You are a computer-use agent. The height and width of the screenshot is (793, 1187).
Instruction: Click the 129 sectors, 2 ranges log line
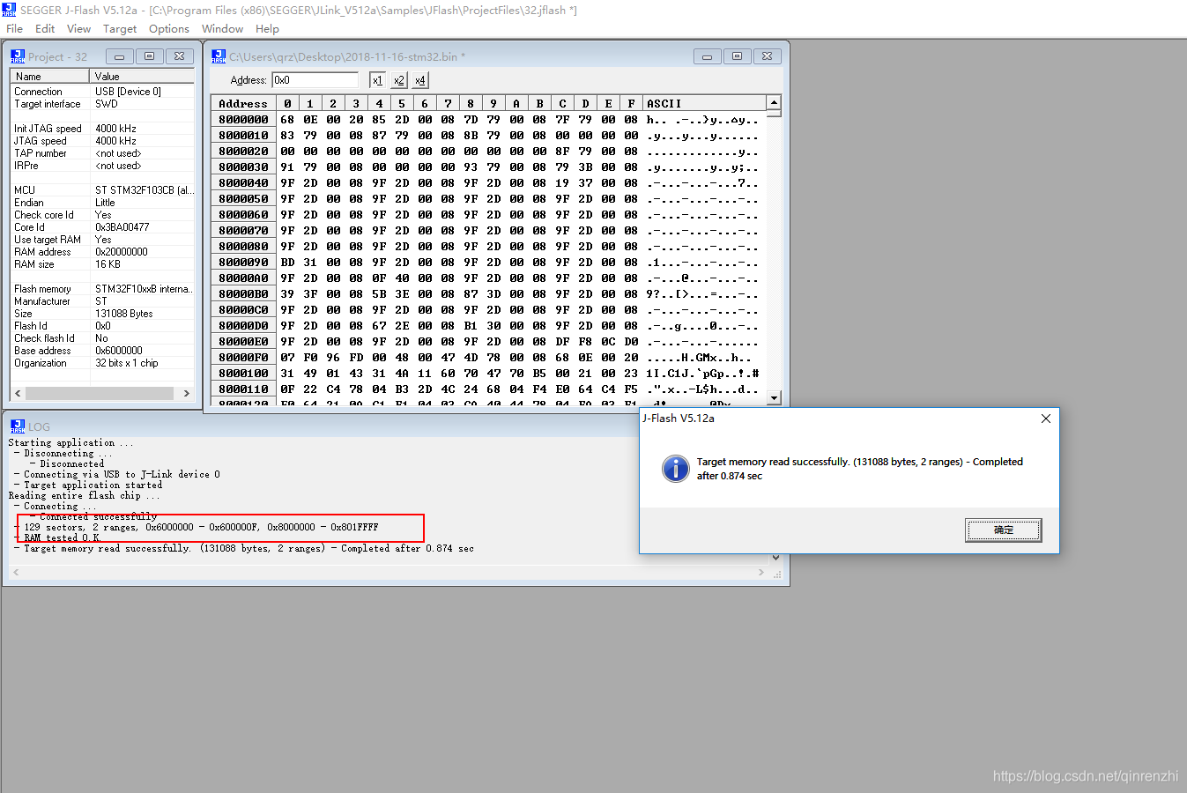(201, 527)
